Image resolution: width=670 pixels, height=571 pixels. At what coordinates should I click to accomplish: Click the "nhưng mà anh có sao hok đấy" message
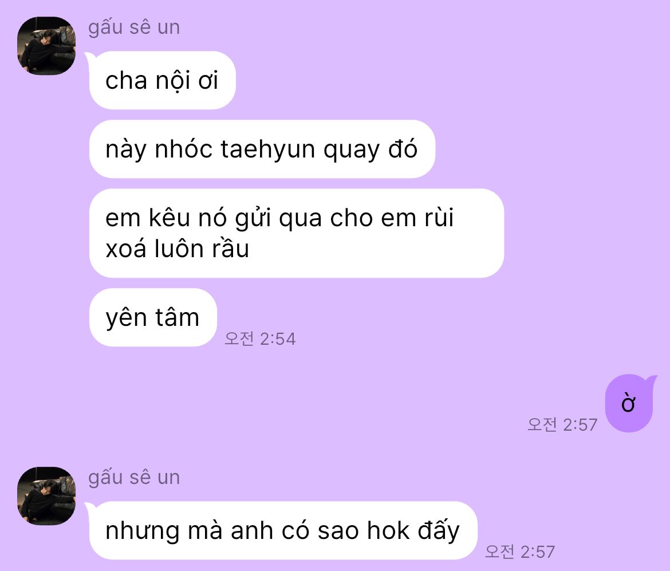(x=283, y=530)
